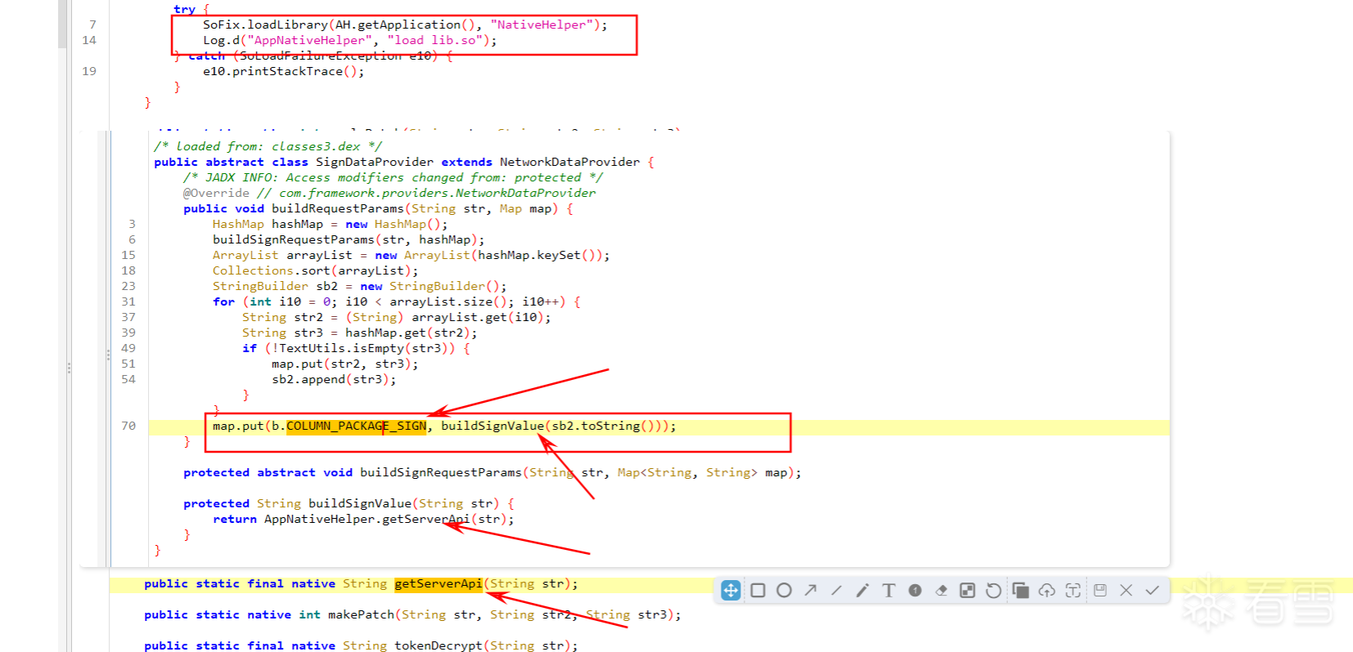The image size is (1353, 652).
Task: Select the pencil freehand tool
Action: coord(862,590)
